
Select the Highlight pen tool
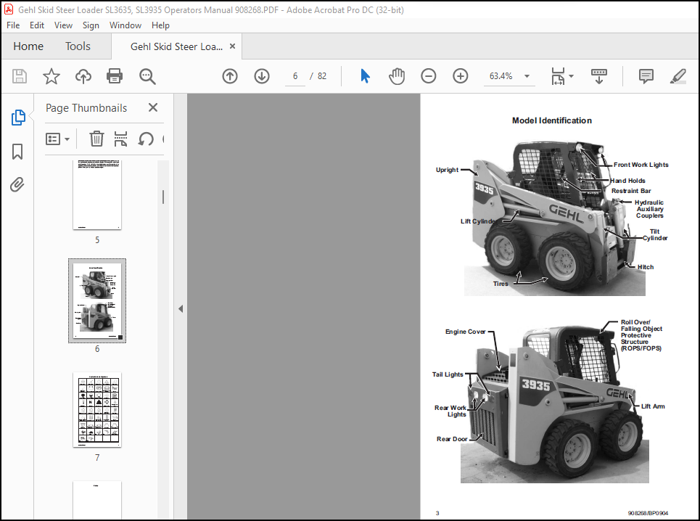click(678, 76)
